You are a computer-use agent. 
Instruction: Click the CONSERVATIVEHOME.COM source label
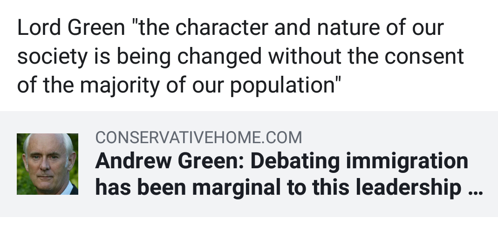[x=198, y=138]
